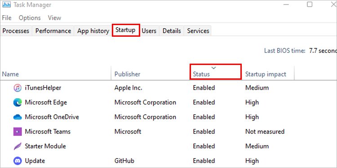Click the Enabled status of Starter Module
The height and width of the screenshot is (168, 337).
[x=204, y=146]
